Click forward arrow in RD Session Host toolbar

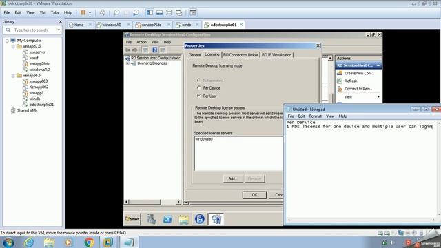tap(135, 50)
